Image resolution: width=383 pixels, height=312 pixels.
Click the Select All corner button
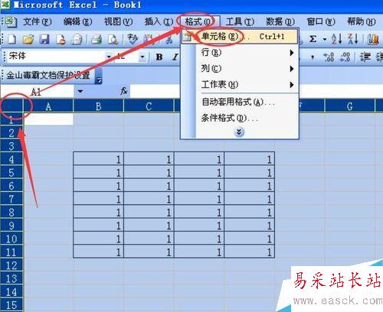(x=11, y=106)
